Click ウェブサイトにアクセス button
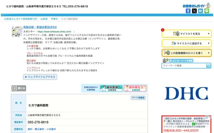The image size is (214, 133). [x=40, y=77]
